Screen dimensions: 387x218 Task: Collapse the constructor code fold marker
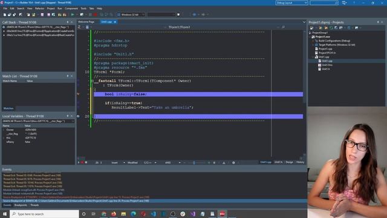[x=92, y=81]
